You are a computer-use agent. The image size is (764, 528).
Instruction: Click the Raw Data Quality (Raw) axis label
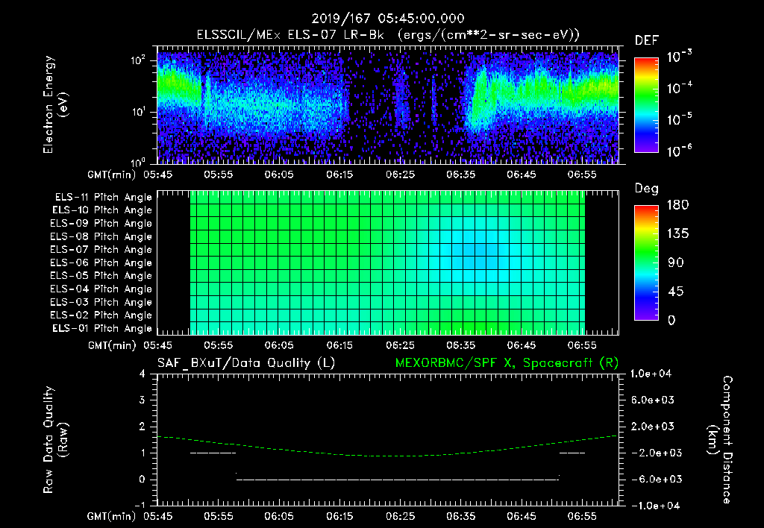click(55, 440)
